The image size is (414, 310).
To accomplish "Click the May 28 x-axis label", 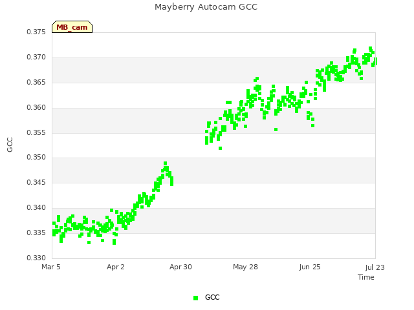I will point(245,267).
